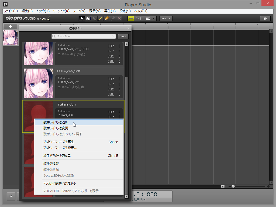Click the timeline horizontal scroll right arrow
This screenshot has height=207, width=276.
pyautogui.click(x=223, y=186)
